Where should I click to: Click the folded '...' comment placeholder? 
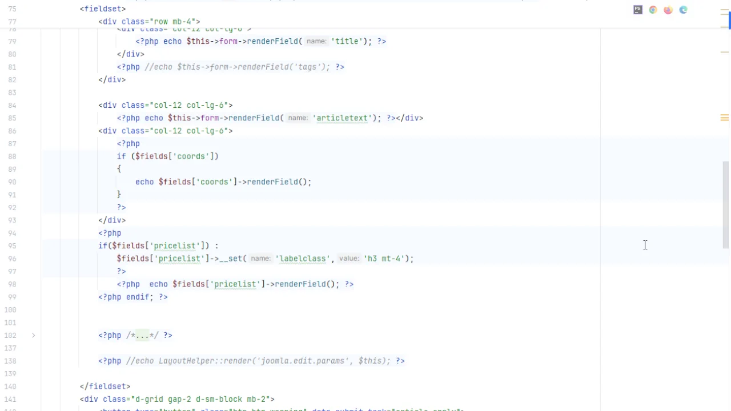[x=140, y=336]
